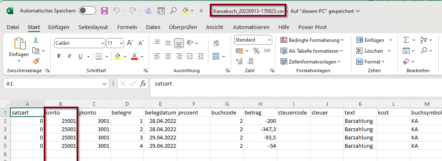Click the wrap text icon
Viewport: 442px width, 161px height.
(x=216, y=43)
